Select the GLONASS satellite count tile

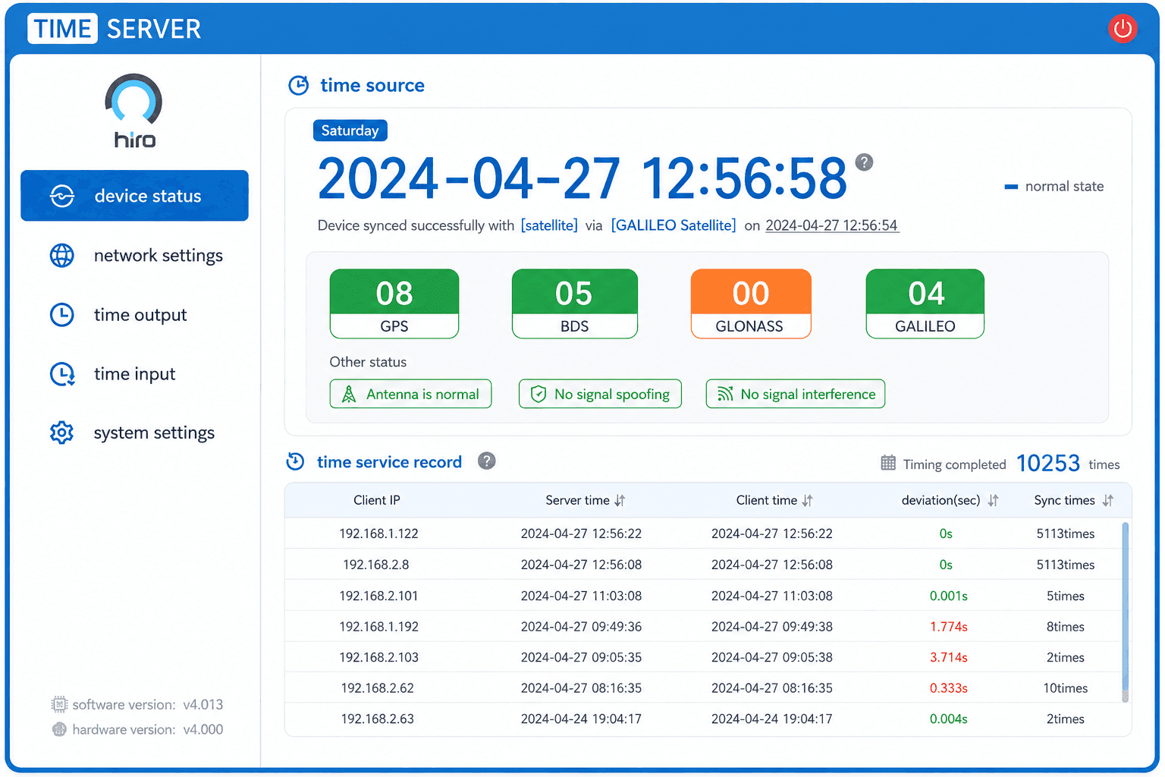(750, 304)
